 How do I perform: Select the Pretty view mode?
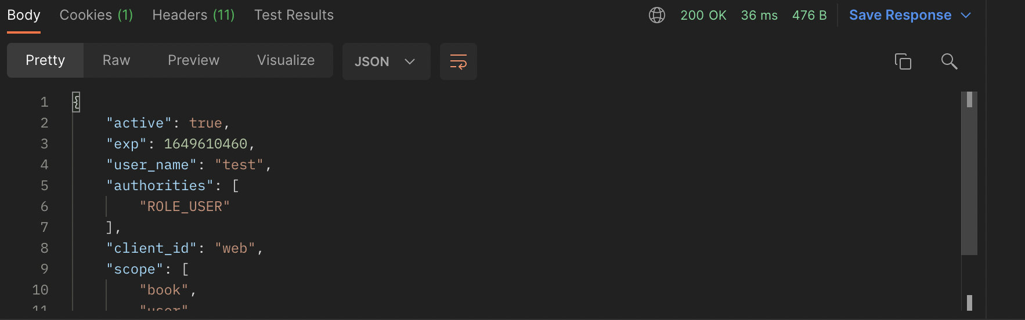point(45,60)
